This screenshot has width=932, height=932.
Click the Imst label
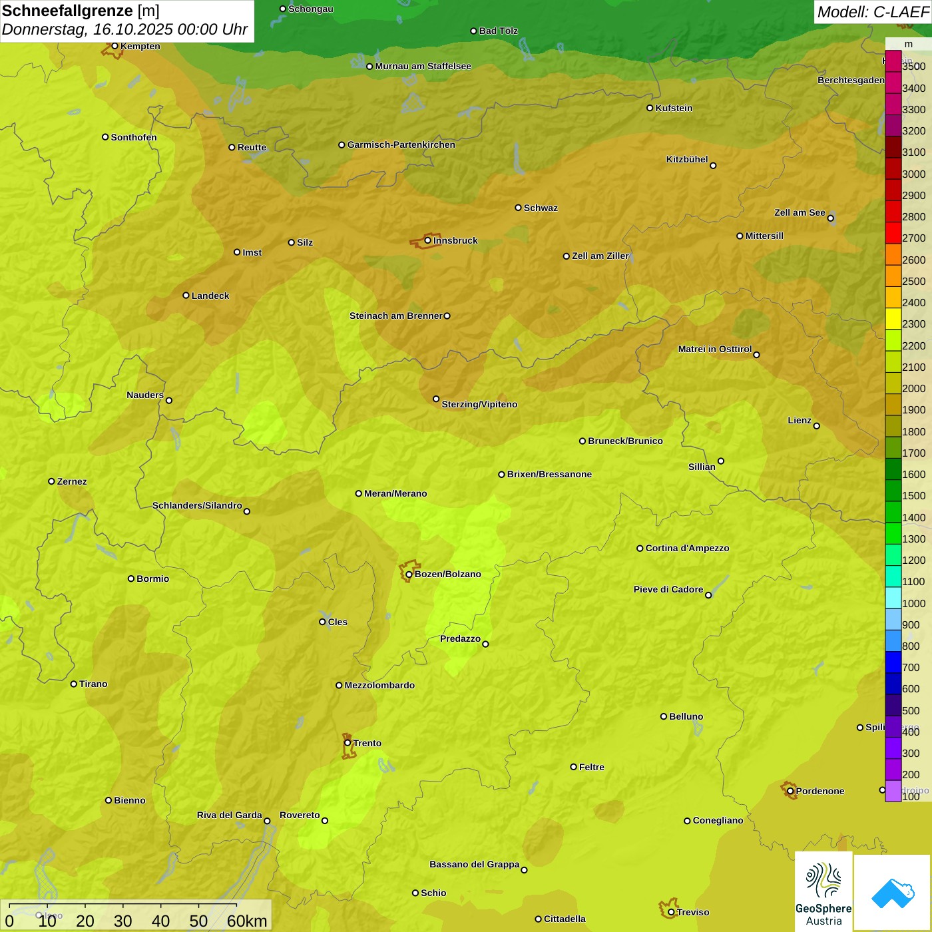pyautogui.click(x=252, y=252)
